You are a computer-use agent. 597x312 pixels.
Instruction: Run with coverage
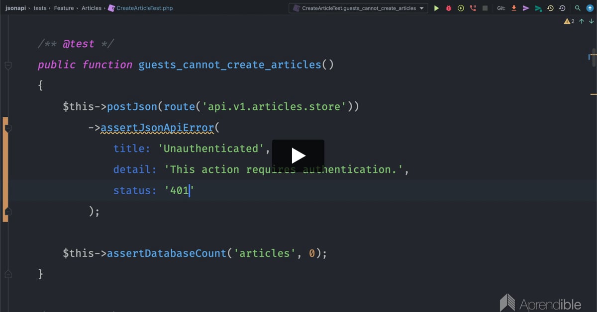tap(461, 8)
